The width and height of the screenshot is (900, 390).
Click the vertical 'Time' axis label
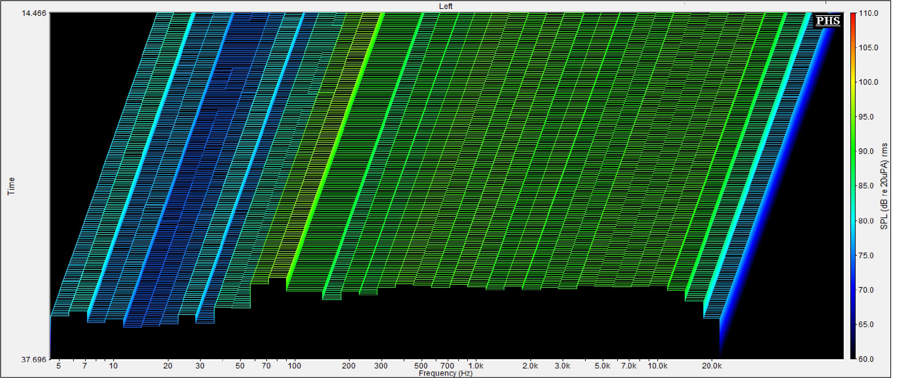[11, 186]
